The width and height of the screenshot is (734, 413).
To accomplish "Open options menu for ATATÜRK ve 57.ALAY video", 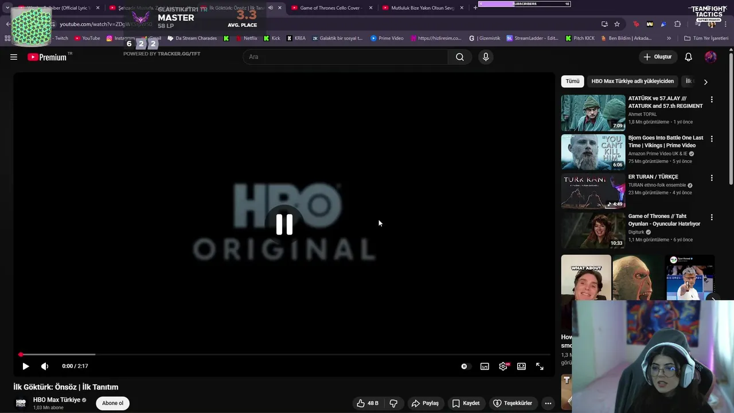I will click(x=712, y=100).
